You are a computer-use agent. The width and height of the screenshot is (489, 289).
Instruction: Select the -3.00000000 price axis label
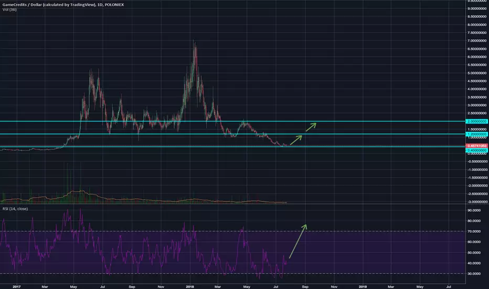[477, 202]
